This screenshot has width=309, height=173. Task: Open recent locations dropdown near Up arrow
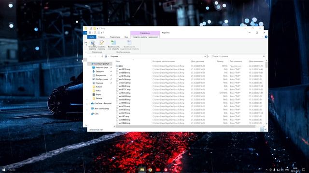coord(98,56)
